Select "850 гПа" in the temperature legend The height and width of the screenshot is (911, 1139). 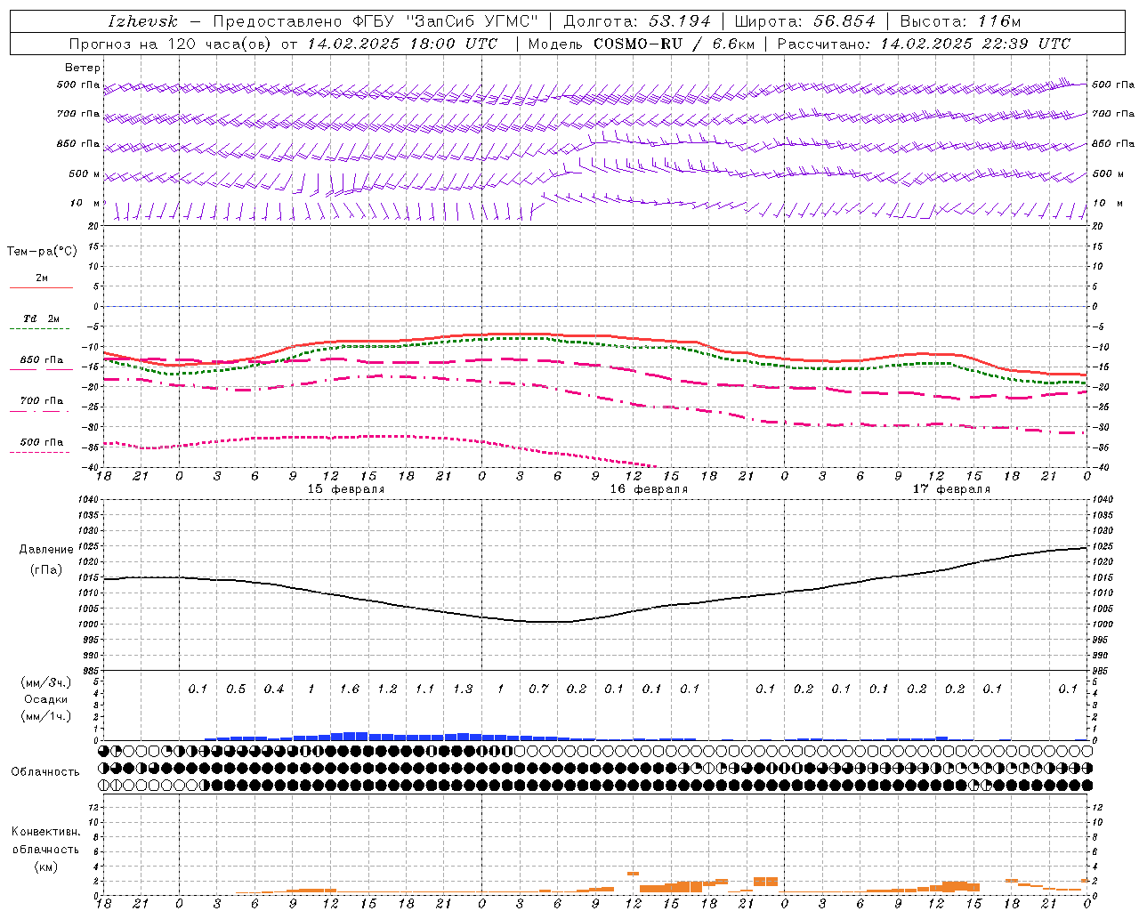pyautogui.click(x=42, y=360)
